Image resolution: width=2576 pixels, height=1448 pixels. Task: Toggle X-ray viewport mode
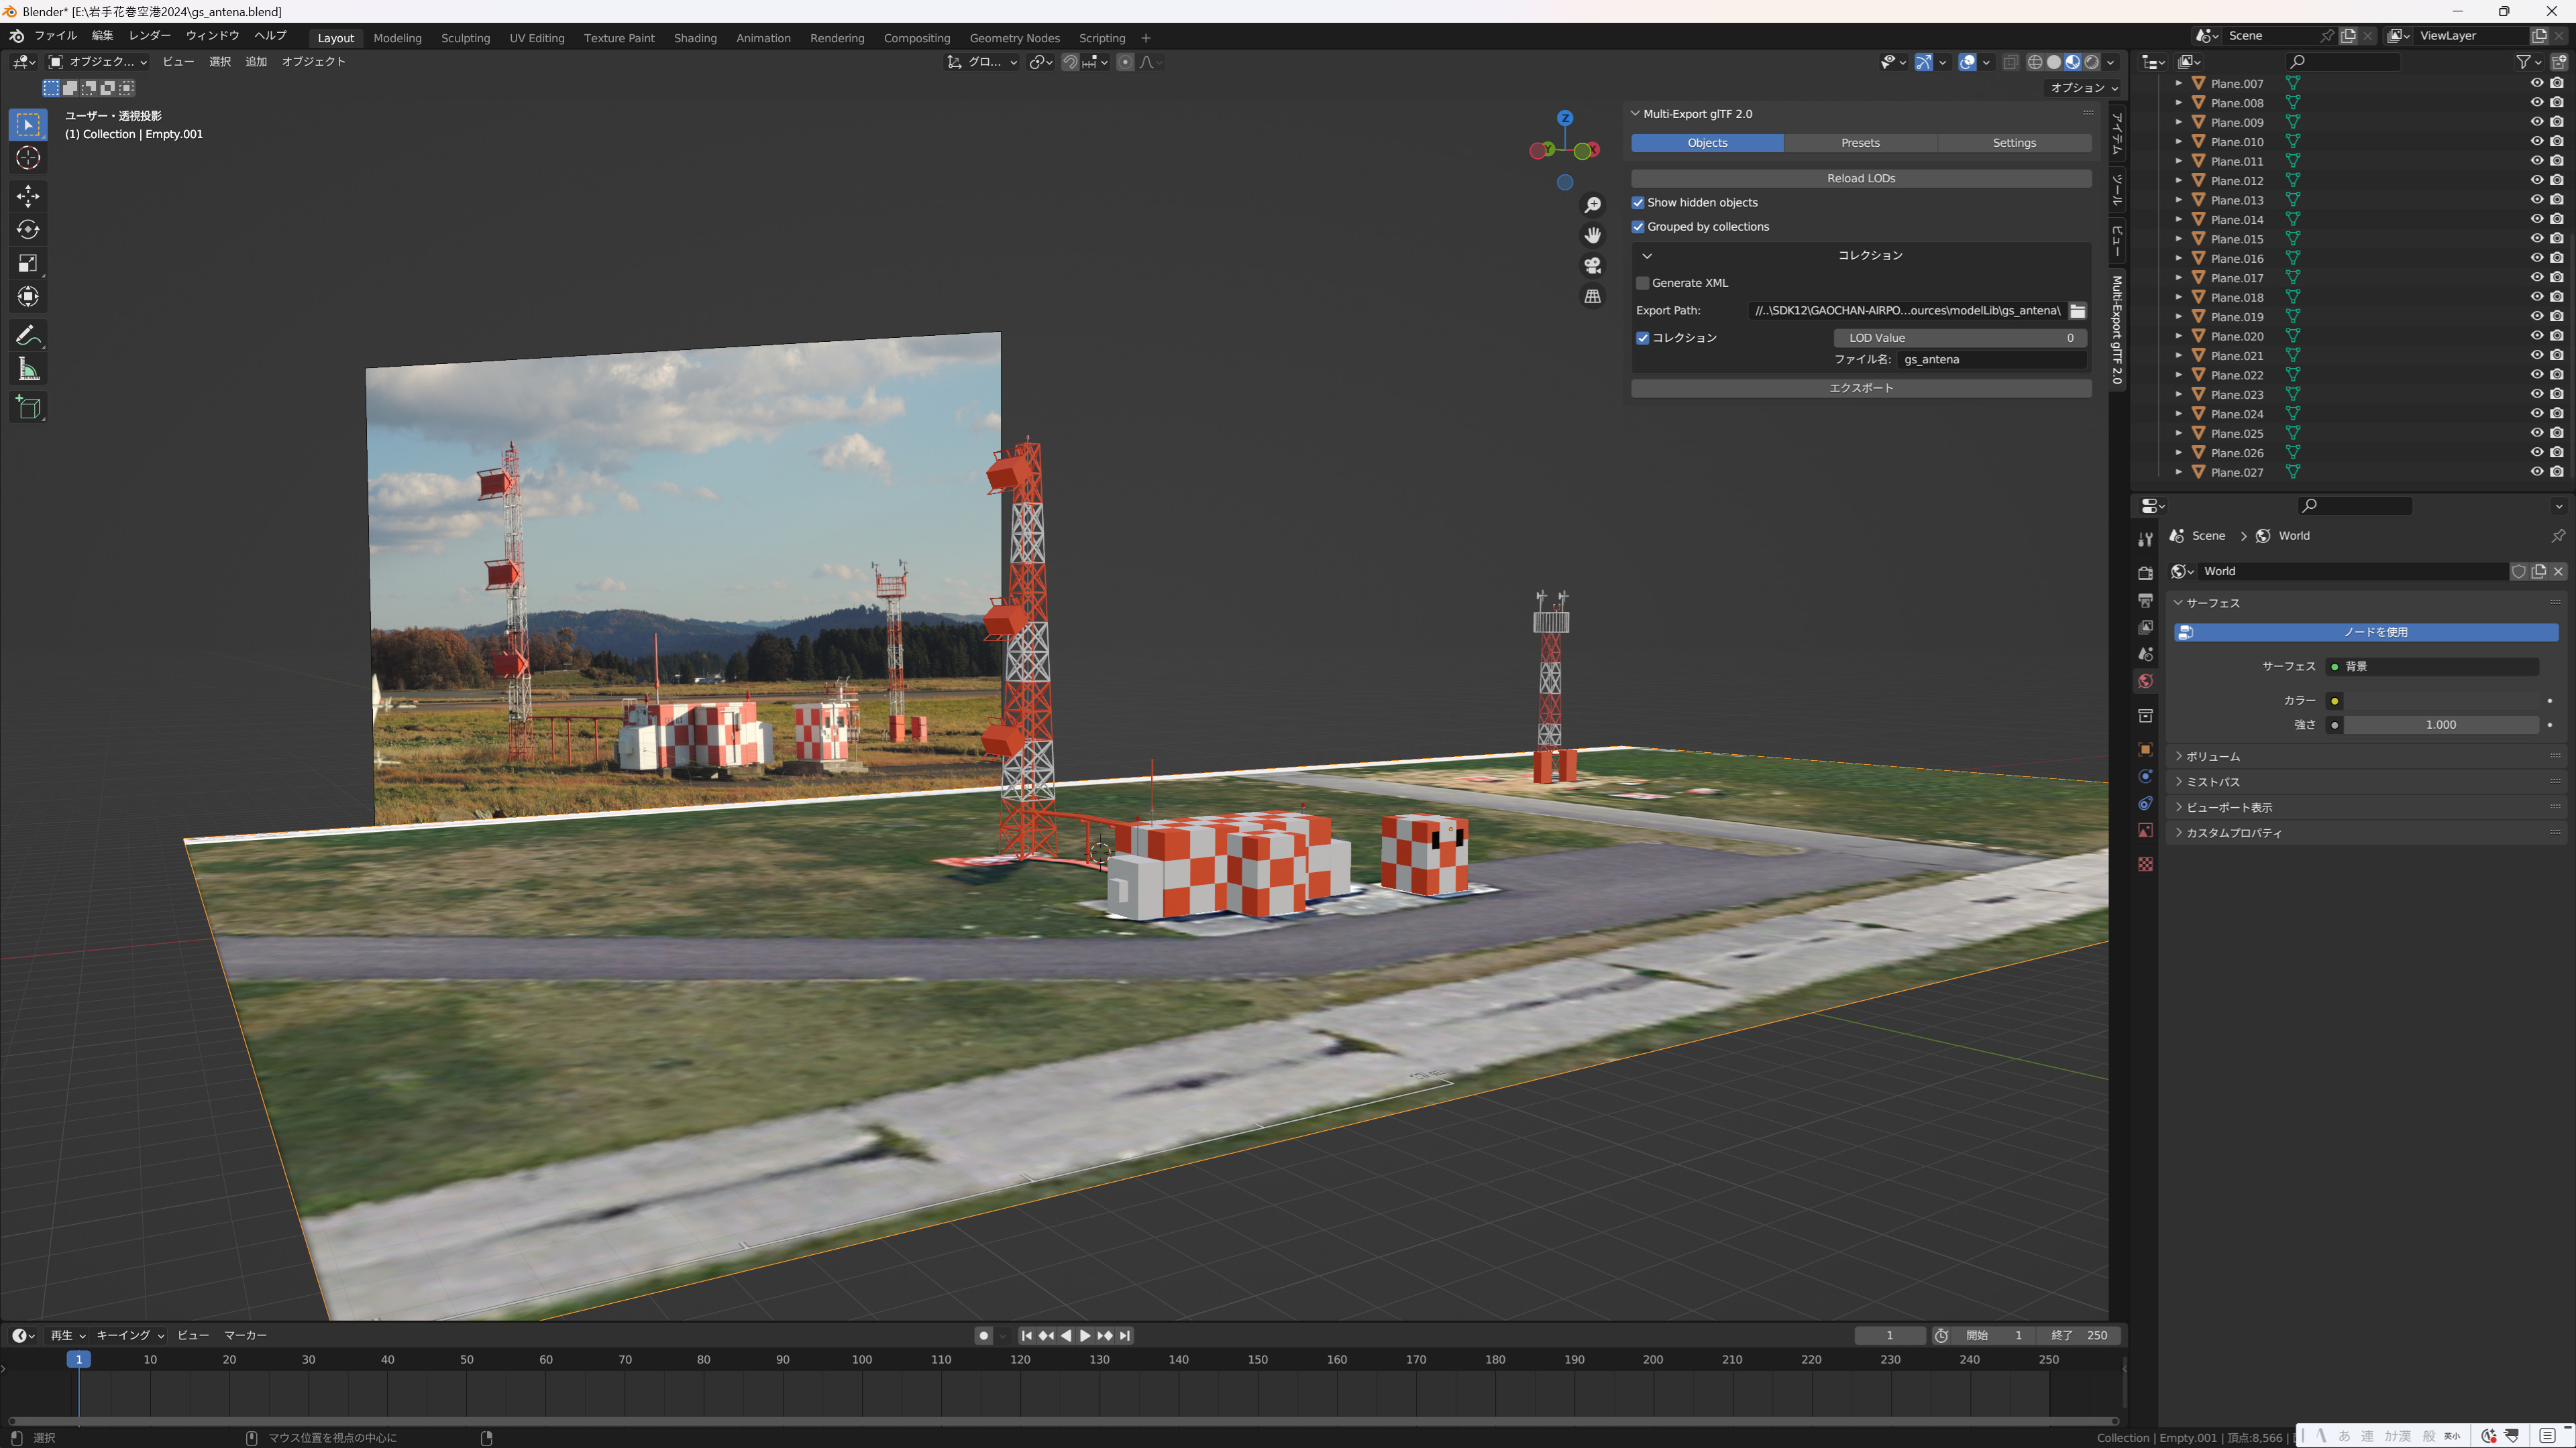[2010, 62]
